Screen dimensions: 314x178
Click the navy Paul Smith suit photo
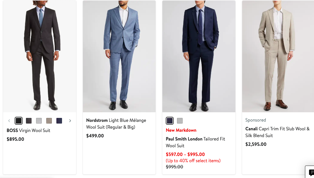click(199, 56)
